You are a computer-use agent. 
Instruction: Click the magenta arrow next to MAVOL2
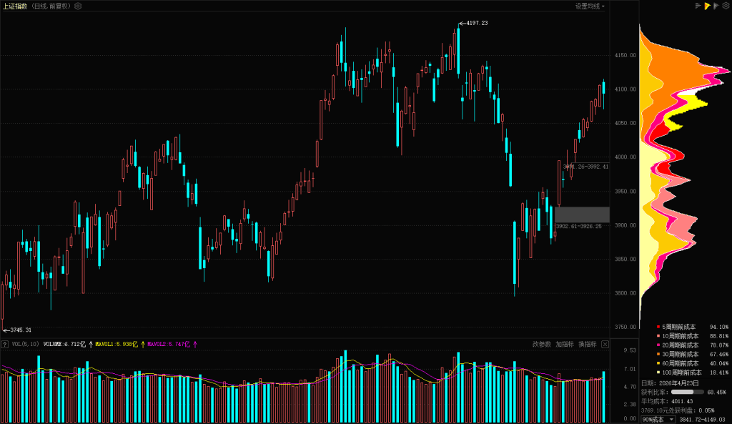[x=195, y=344]
